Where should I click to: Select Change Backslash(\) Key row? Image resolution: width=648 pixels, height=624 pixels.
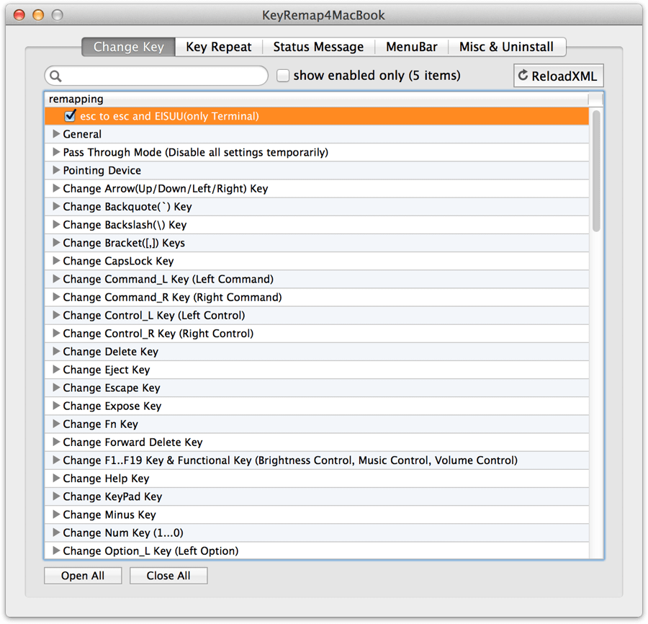317,225
